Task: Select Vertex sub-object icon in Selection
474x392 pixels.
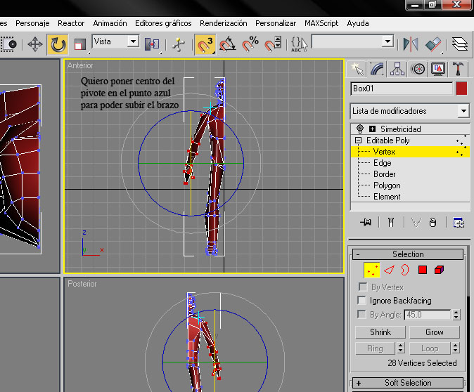Action: tap(372, 270)
